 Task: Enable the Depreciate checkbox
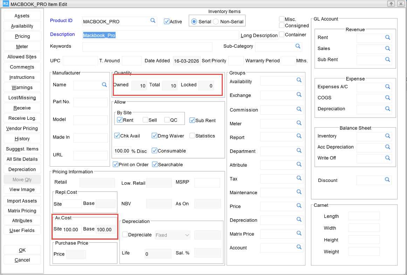point(125,235)
